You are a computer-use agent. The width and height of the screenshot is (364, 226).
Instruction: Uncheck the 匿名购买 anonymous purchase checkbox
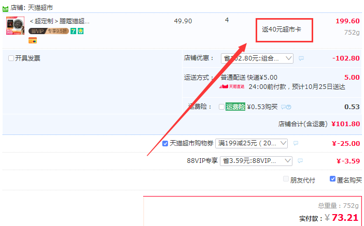pos(332,179)
